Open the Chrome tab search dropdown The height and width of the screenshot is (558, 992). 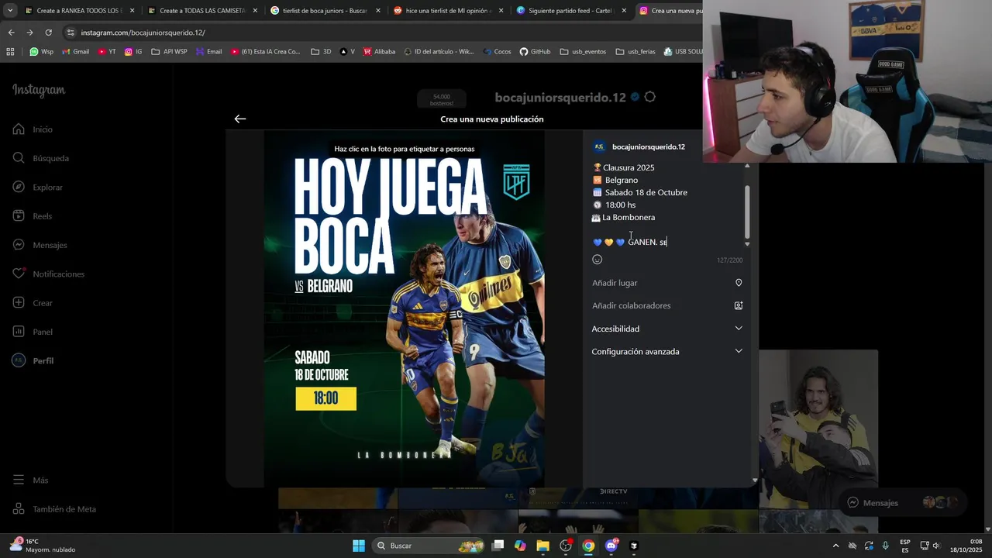coord(10,11)
